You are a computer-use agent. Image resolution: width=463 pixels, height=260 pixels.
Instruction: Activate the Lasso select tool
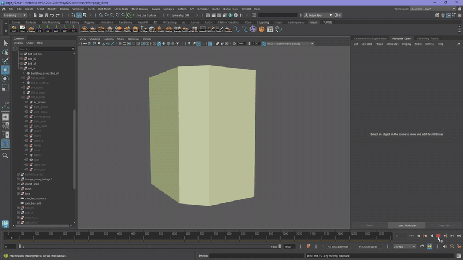tap(5, 52)
